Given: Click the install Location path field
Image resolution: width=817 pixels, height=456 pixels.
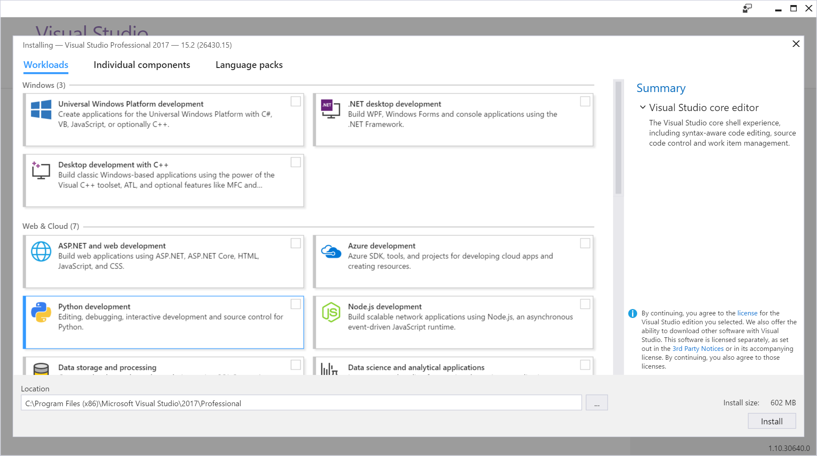Looking at the screenshot, I should coord(301,403).
